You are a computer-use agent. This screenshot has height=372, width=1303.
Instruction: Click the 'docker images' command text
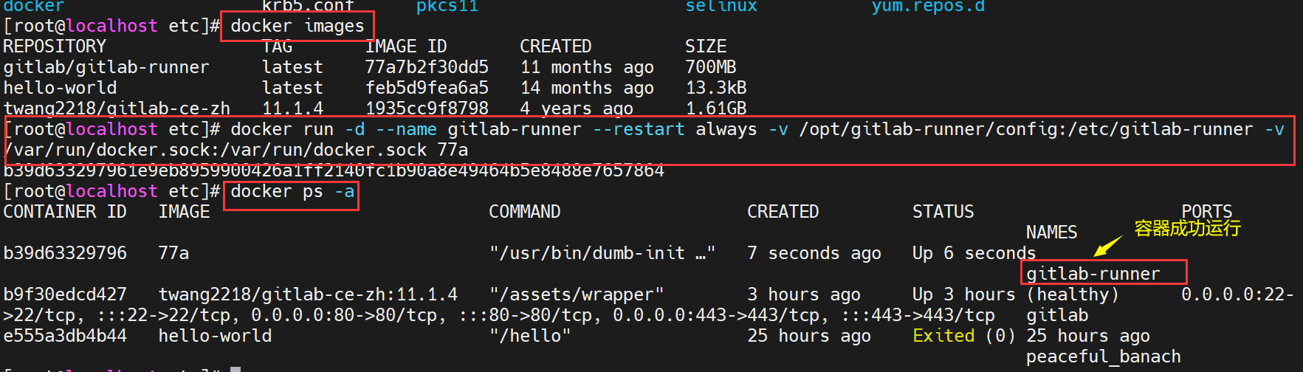click(298, 27)
